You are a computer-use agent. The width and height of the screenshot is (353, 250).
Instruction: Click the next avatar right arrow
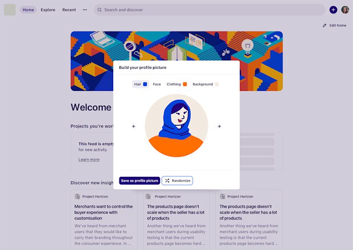point(219,126)
